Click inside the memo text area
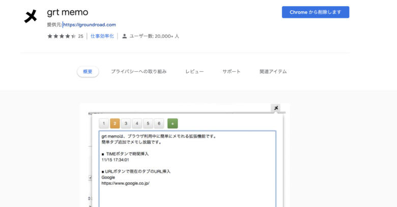Screen dimensions: 397x207 187,169
